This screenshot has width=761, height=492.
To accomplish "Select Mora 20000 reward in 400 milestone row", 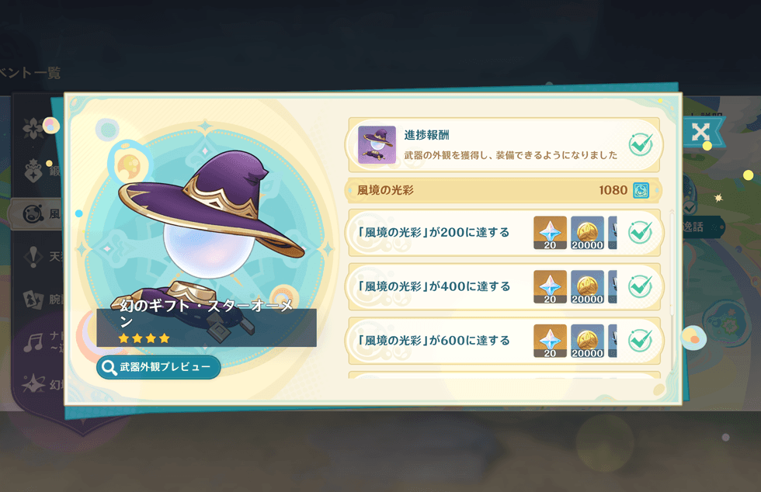I will tap(587, 287).
